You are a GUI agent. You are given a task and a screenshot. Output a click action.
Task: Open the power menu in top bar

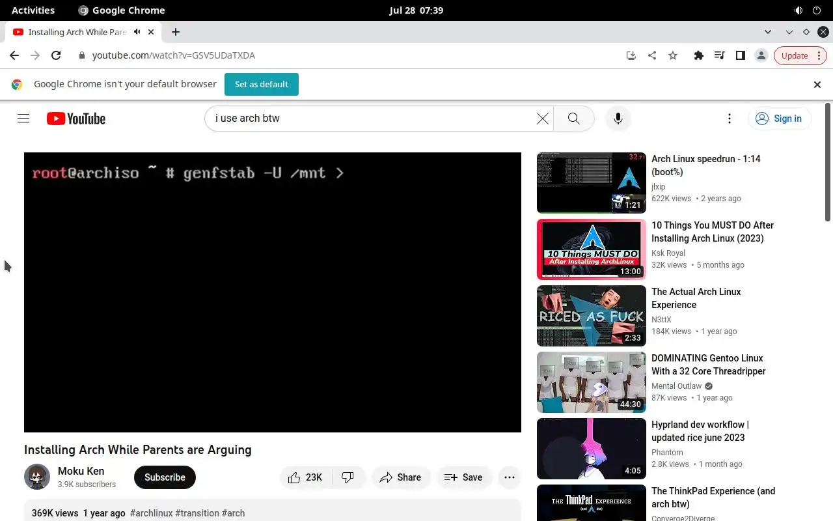(817, 10)
